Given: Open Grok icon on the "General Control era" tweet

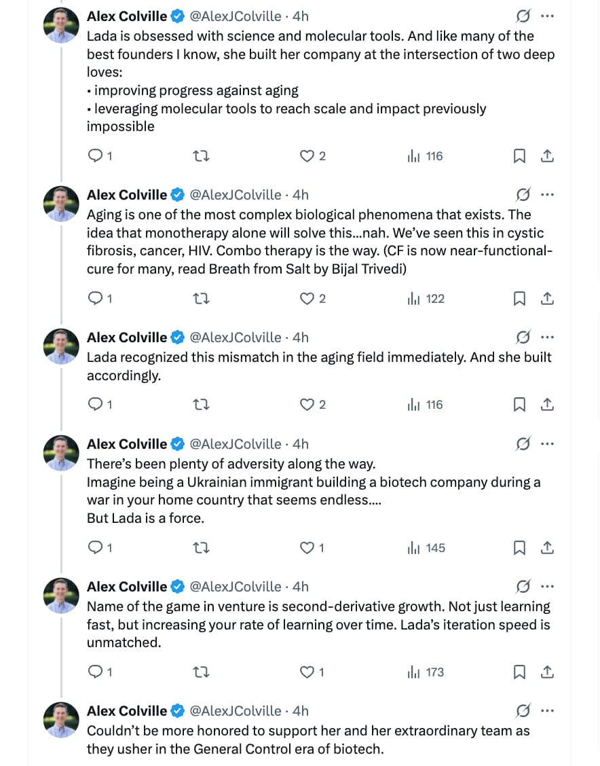Looking at the screenshot, I should pos(523,711).
